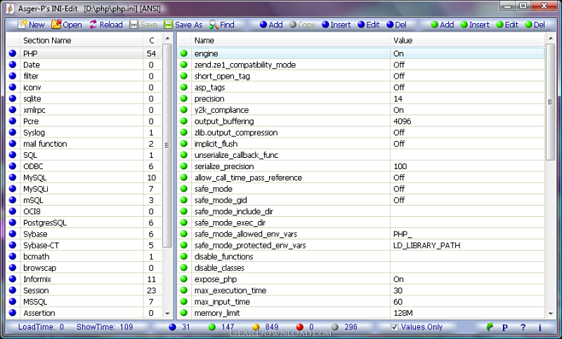Click the LD_LIBRARY_PATH value
The width and height of the screenshot is (562, 339).
426,245
